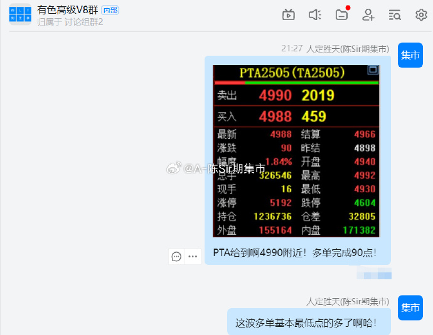Click the add member icon

368,14
